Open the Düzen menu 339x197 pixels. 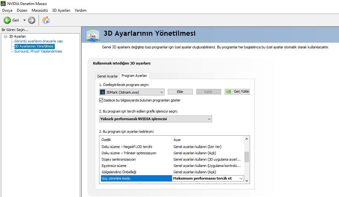click(x=22, y=10)
